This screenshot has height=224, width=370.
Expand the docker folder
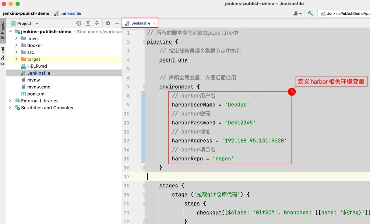[16, 45]
